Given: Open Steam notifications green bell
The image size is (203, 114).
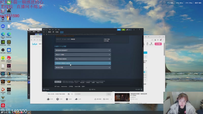Looking at the screenshot, I should 123,30.
